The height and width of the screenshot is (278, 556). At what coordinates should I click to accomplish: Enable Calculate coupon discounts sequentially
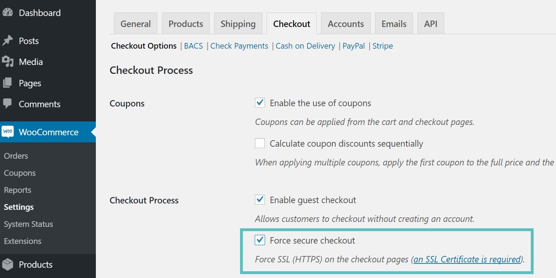(260, 143)
